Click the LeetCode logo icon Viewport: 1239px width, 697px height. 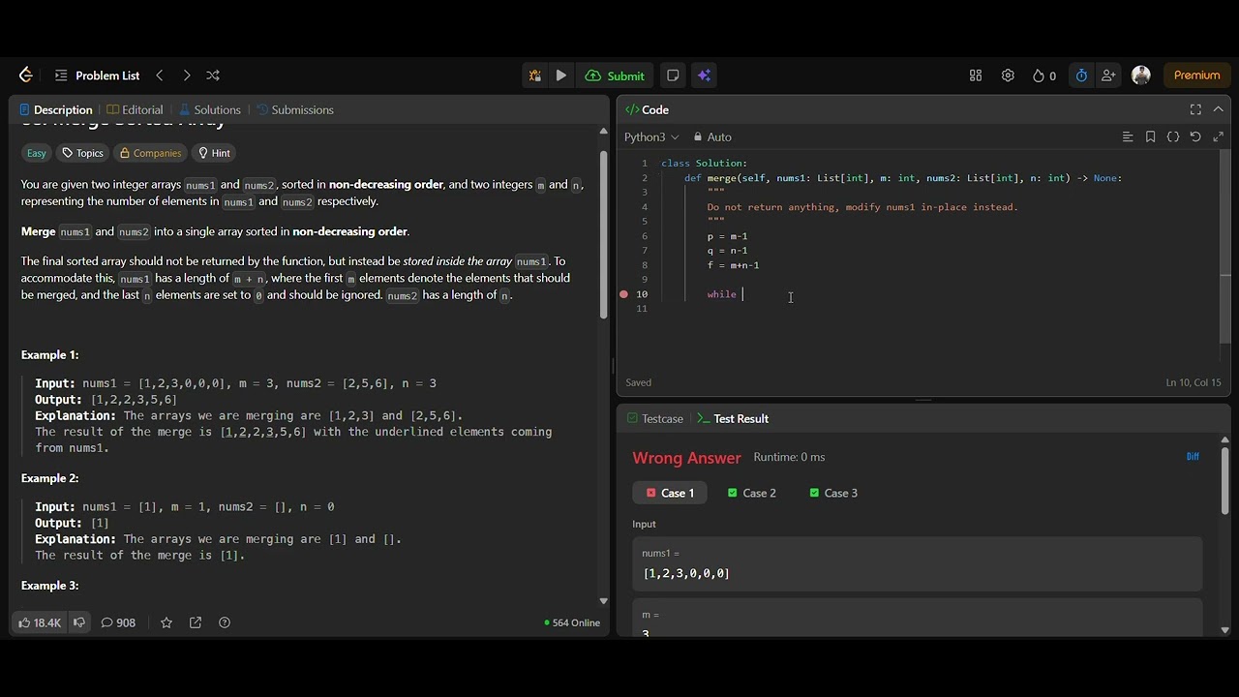tap(26, 76)
